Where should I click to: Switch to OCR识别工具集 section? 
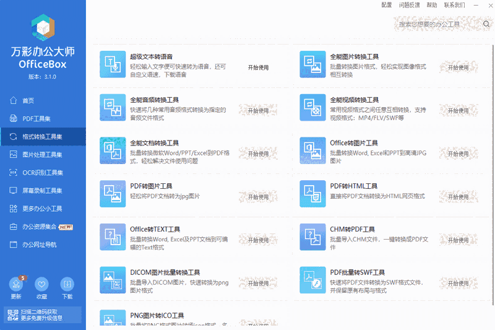pyautogui.click(x=43, y=172)
